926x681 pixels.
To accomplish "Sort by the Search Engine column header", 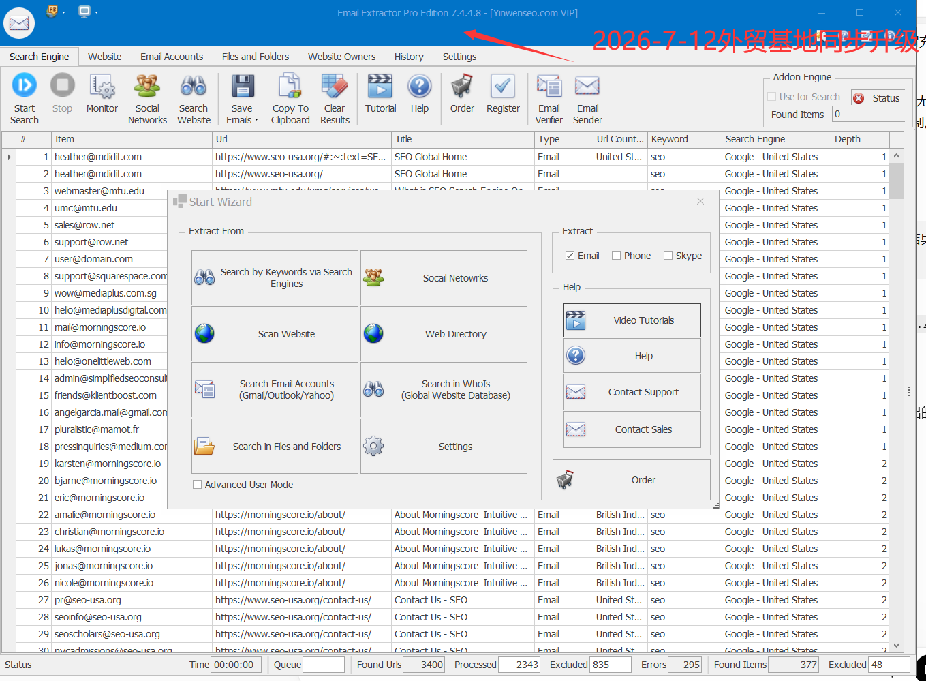I will [776, 139].
